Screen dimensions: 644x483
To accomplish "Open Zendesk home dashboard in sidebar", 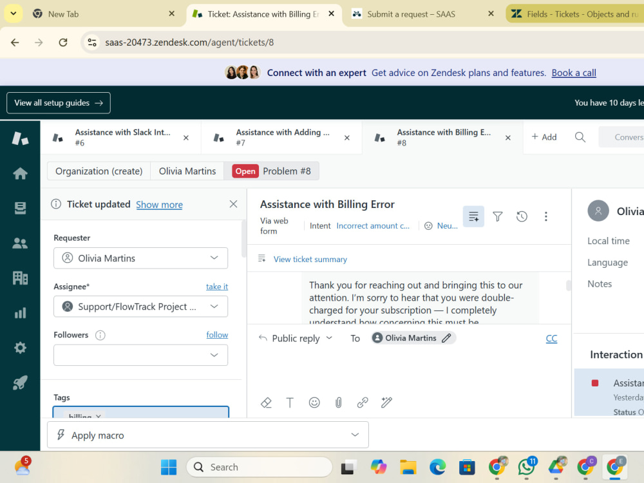I will pos(20,173).
